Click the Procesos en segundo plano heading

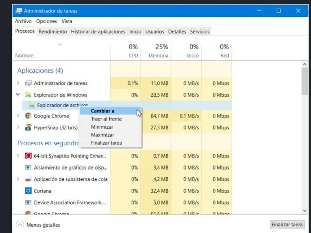[x=48, y=143]
